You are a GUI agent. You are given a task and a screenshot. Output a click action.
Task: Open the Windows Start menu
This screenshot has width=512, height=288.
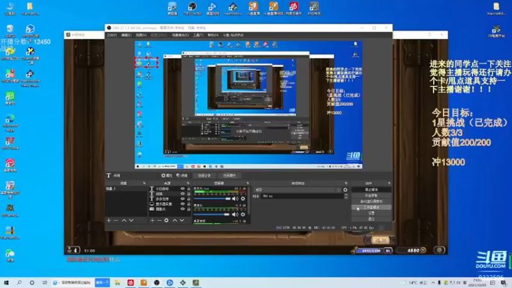[x=6, y=283]
